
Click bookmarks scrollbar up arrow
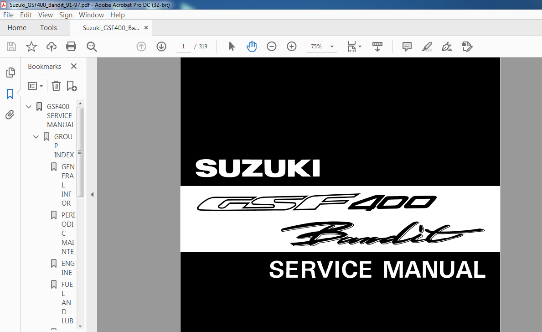[x=80, y=104]
